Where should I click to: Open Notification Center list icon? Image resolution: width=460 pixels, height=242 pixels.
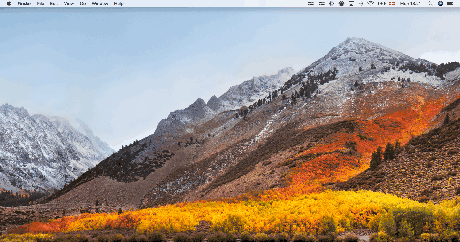pos(450,4)
